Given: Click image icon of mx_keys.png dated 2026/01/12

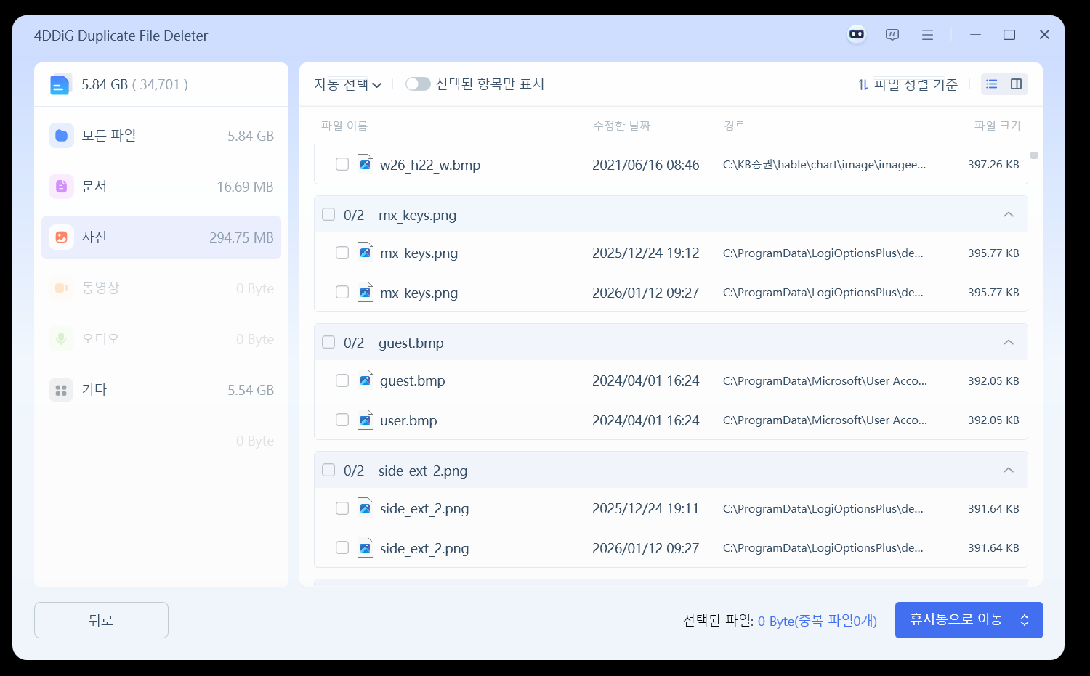Looking at the screenshot, I should [365, 292].
